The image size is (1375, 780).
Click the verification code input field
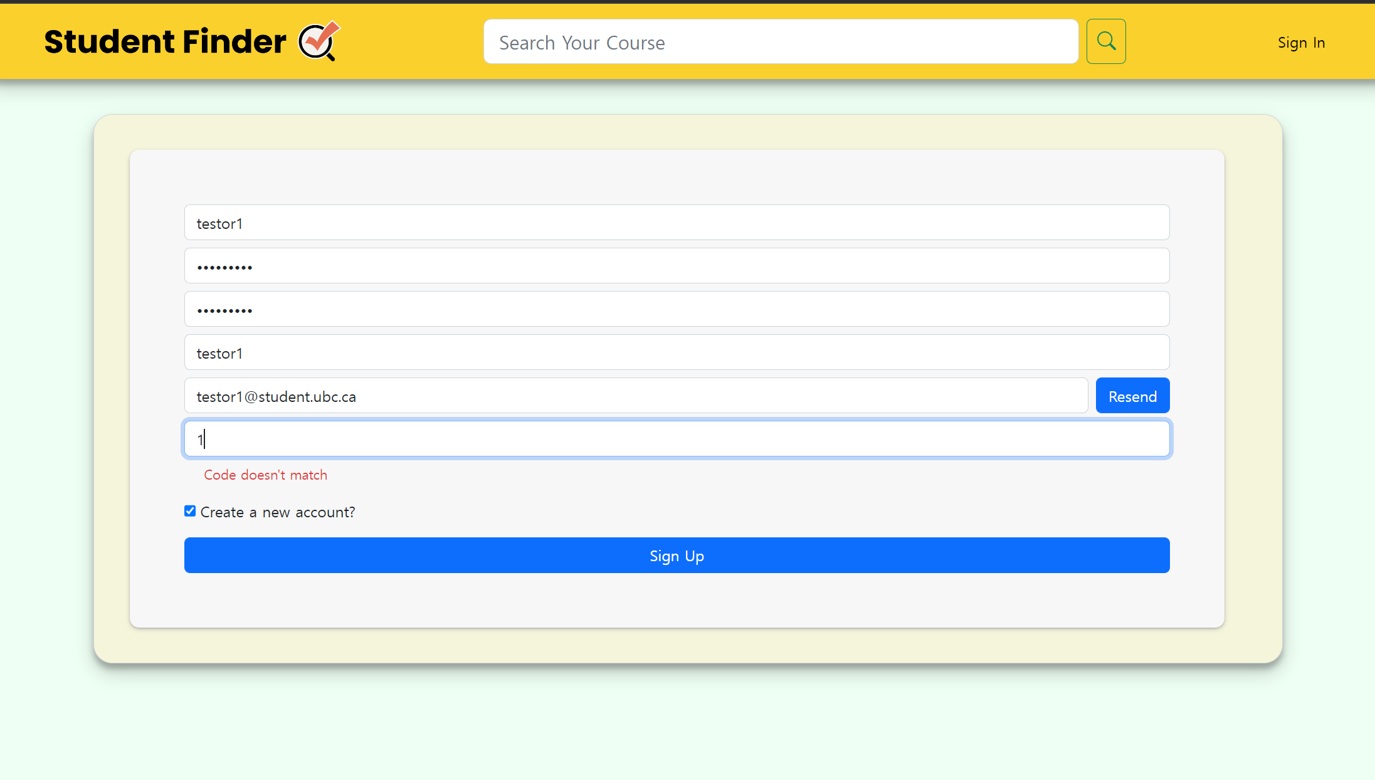(677, 439)
